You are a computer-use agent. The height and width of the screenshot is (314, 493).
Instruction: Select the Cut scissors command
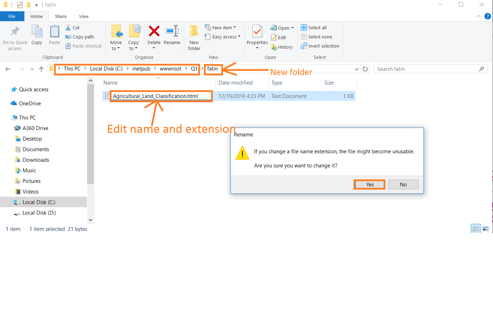click(73, 27)
